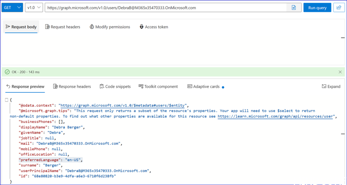Select the Response preview tab
347x185 pixels.
pos(25,87)
